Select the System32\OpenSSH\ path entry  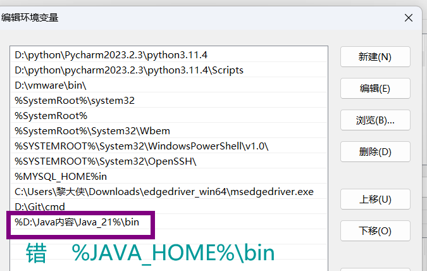coord(168,161)
